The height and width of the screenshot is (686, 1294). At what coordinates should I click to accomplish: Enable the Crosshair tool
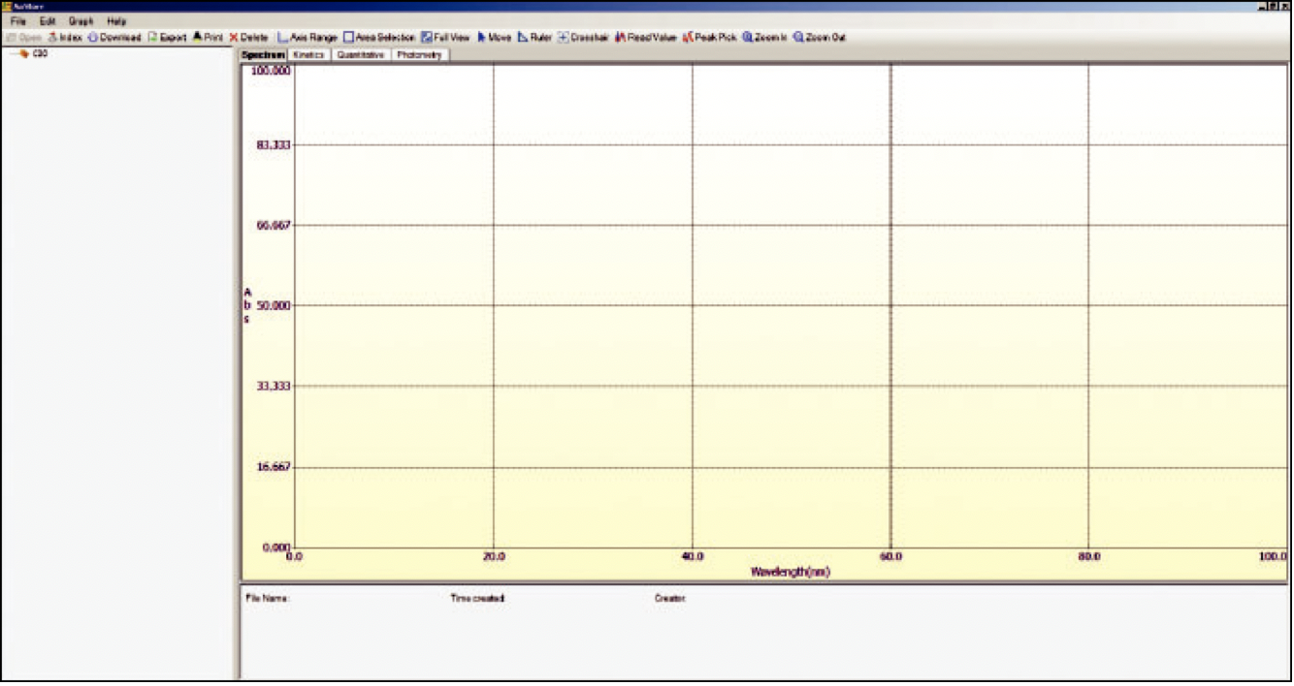point(584,38)
